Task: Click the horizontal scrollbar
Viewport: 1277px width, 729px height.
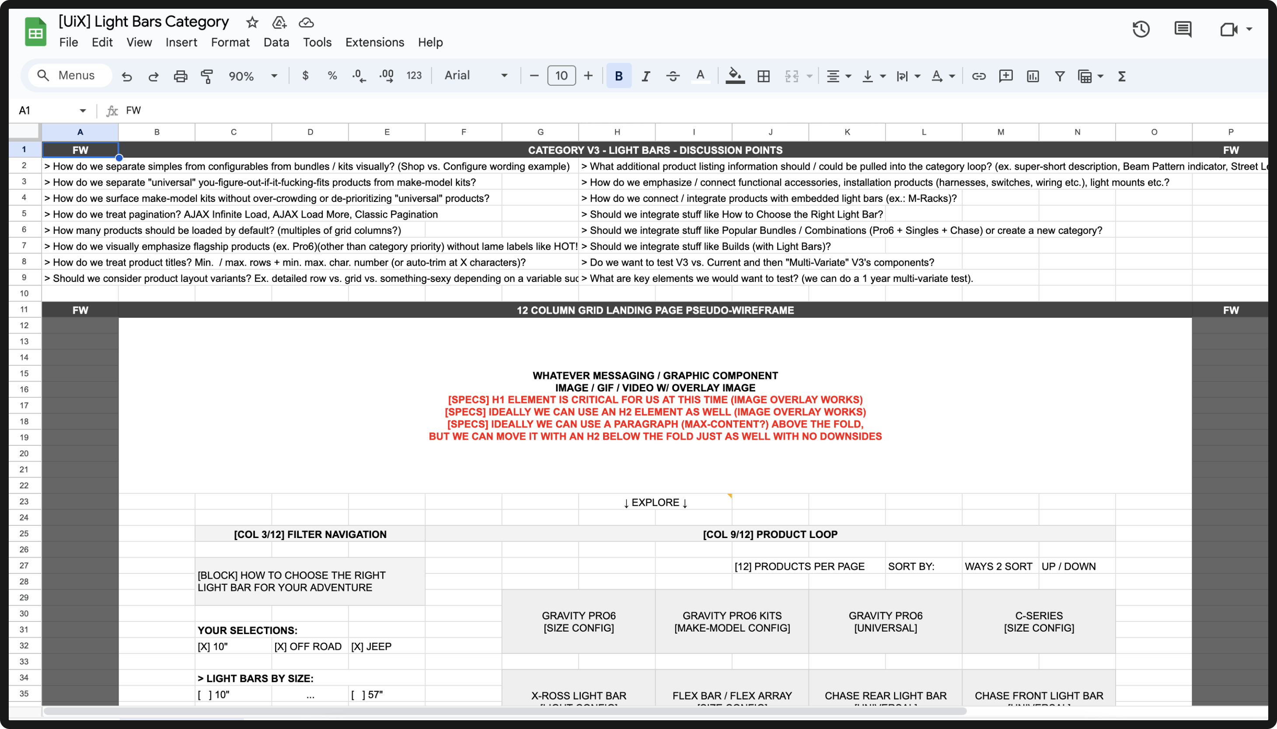Action: coord(505,711)
